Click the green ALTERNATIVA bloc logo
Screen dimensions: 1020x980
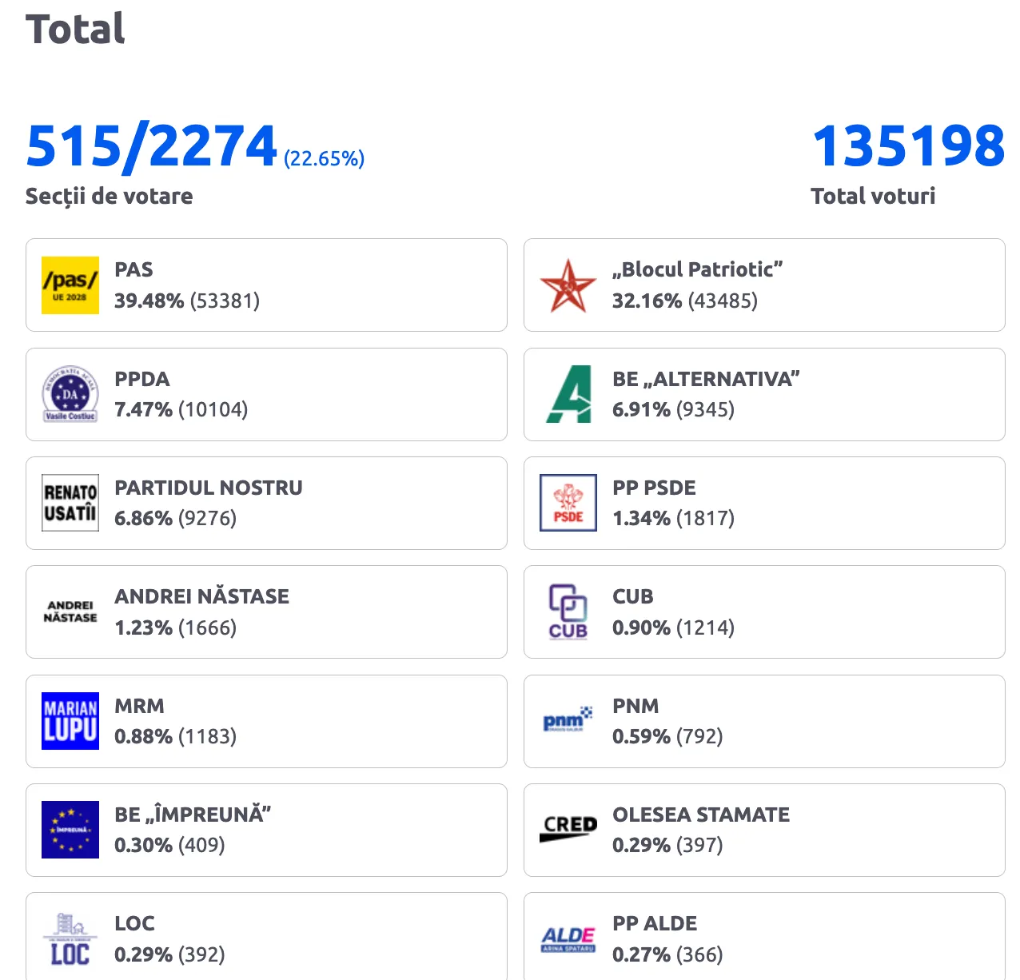pyautogui.click(x=568, y=394)
